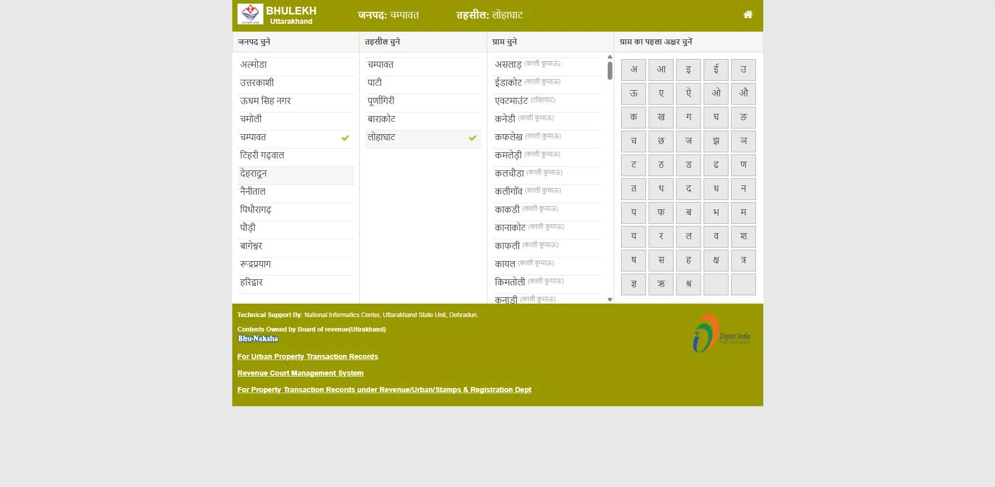
Task: Click the checked चम्पावत district entry
Action: click(x=295, y=137)
